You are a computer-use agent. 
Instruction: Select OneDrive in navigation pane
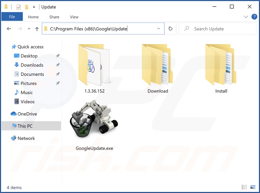click(27, 114)
